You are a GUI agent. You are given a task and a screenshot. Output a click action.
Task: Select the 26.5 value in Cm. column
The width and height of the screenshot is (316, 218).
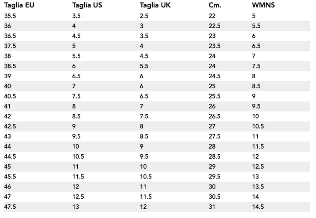(x=215, y=116)
